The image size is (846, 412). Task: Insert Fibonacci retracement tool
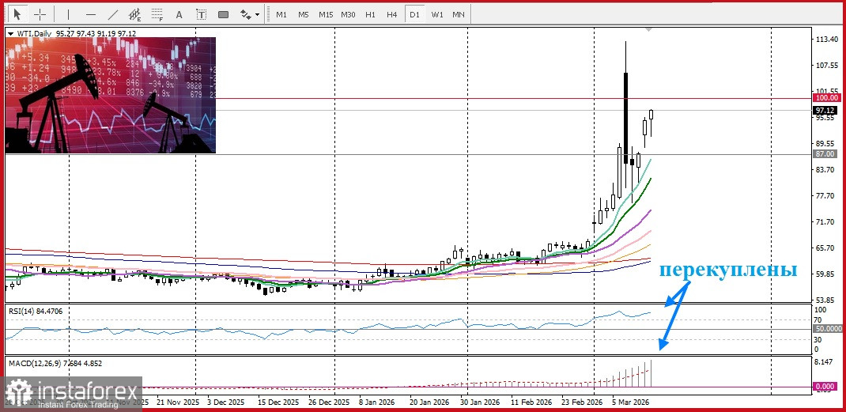coord(157,14)
